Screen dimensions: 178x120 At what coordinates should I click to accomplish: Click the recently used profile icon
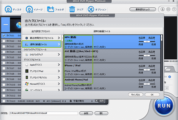27,38
